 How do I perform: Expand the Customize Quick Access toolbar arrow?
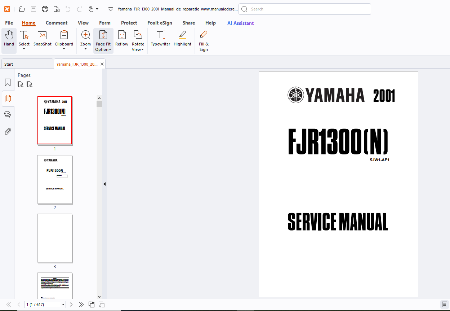[x=111, y=9]
